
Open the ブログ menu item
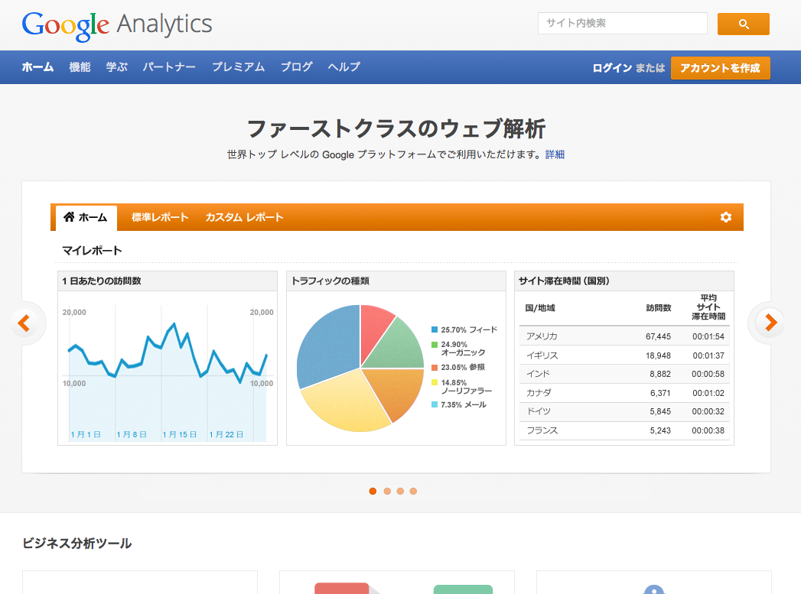click(296, 67)
